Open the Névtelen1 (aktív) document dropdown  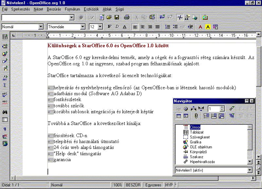click(x=250, y=170)
